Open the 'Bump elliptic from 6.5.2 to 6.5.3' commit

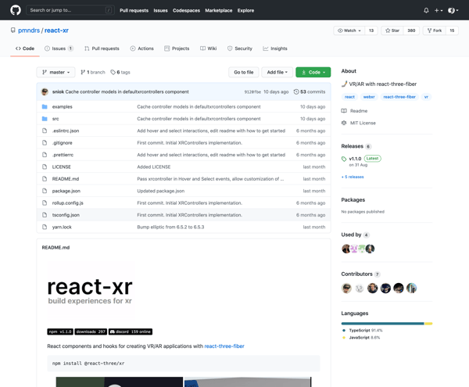click(x=170, y=227)
